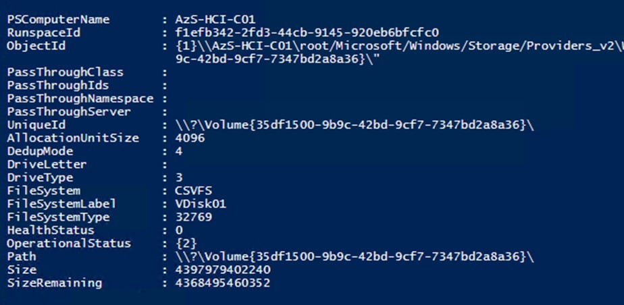Click the PassThroughClass property label
The height and width of the screenshot is (305, 624).
click(x=66, y=72)
